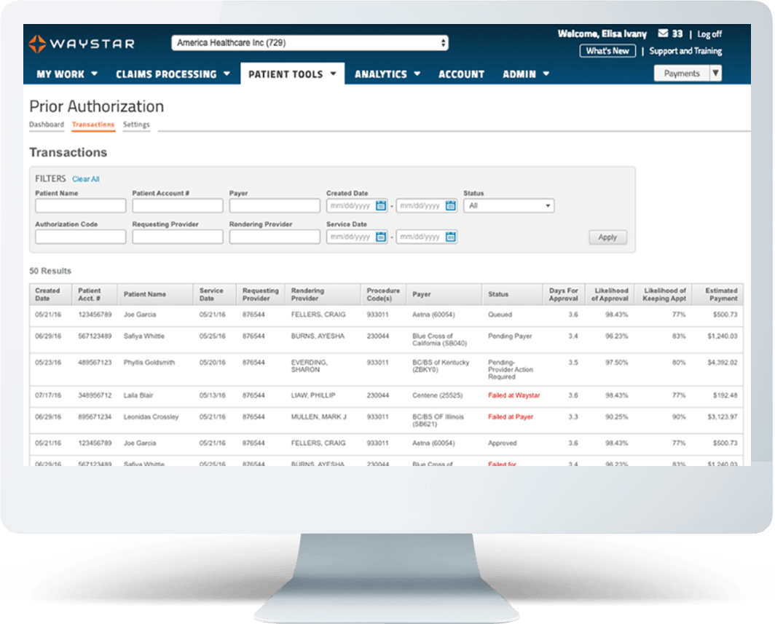Open calendar for Service Date end

click(x=450, y=237)
